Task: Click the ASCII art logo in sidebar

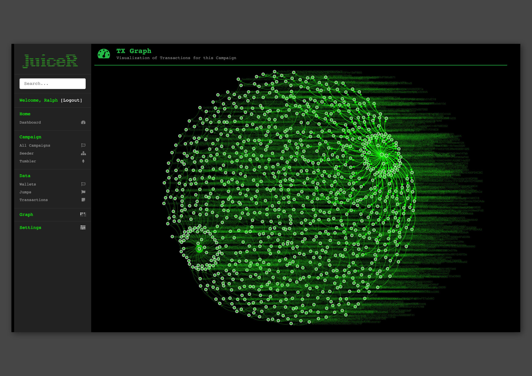Action: pos(50,61)
